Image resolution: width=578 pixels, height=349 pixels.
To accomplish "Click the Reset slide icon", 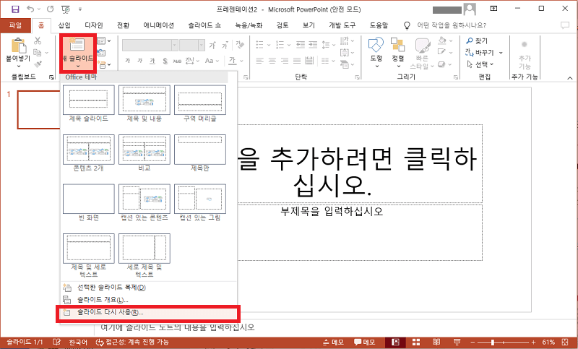I will [x=101, y=52].
